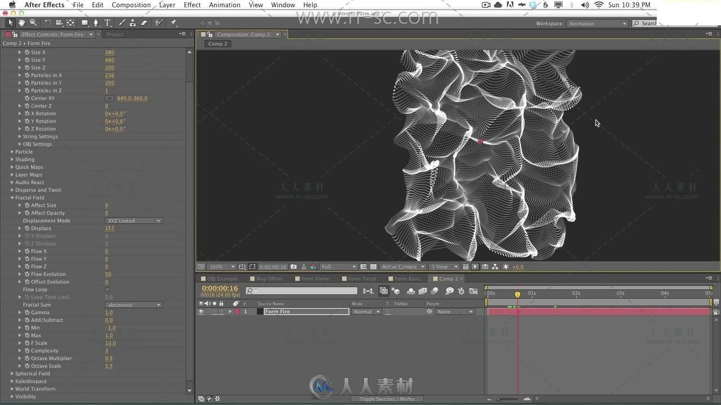Click the brainstorm lightbulb icon in timeline
The image size is (721, 405).
449,291
